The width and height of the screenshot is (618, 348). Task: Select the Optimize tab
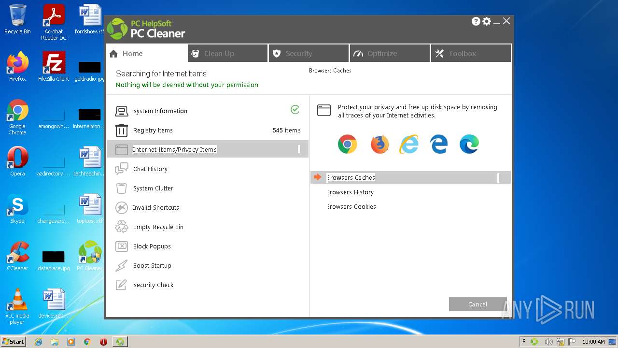(390, 53)
